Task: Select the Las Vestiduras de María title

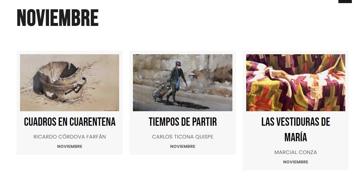Action: click(x=296, y=130)
